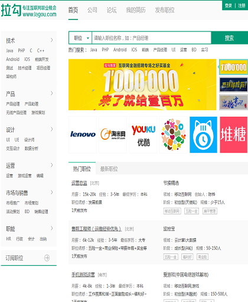Screen dimensions: 248x302
Task: Select 架构师 in the sidebar
Action: click(x=11, y=76)
